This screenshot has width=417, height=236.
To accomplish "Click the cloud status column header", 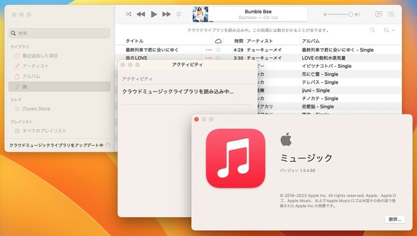I will click(x=218, y=41).
